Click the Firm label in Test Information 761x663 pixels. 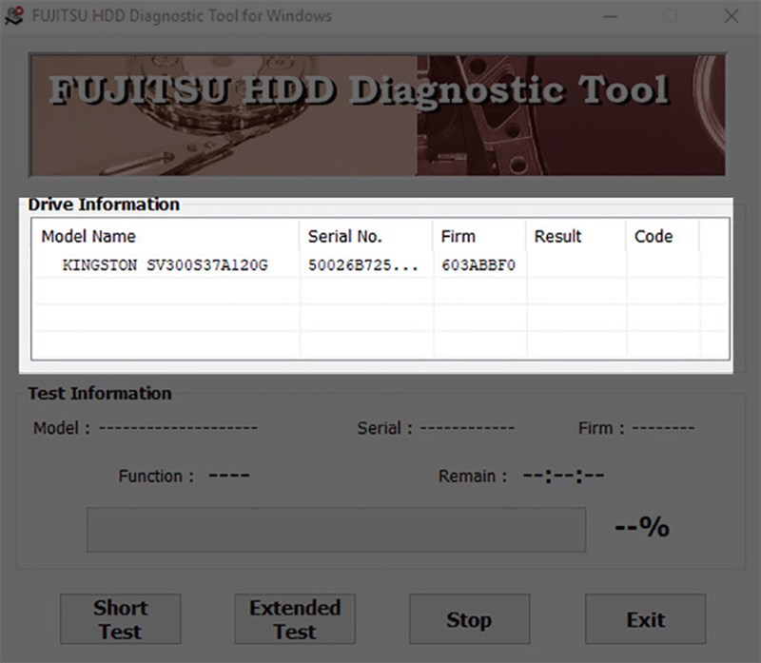point(601,429)
